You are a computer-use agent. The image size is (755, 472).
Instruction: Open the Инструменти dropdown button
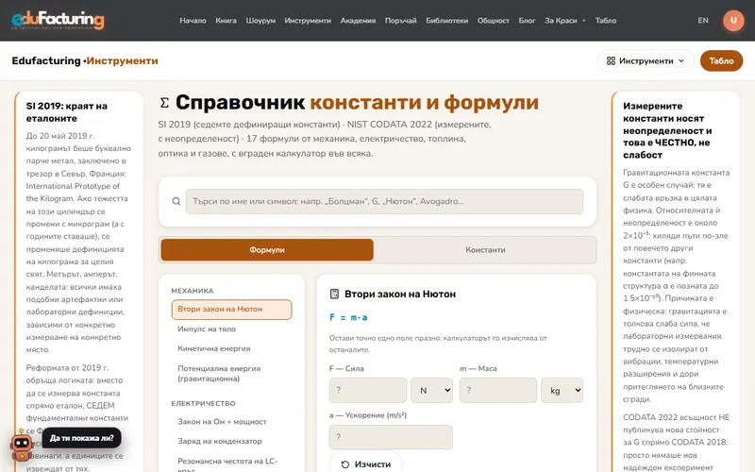pyautogui.click(x=646, y=60)
